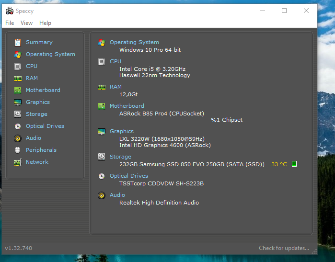Open the Help menu

point(45,23)
